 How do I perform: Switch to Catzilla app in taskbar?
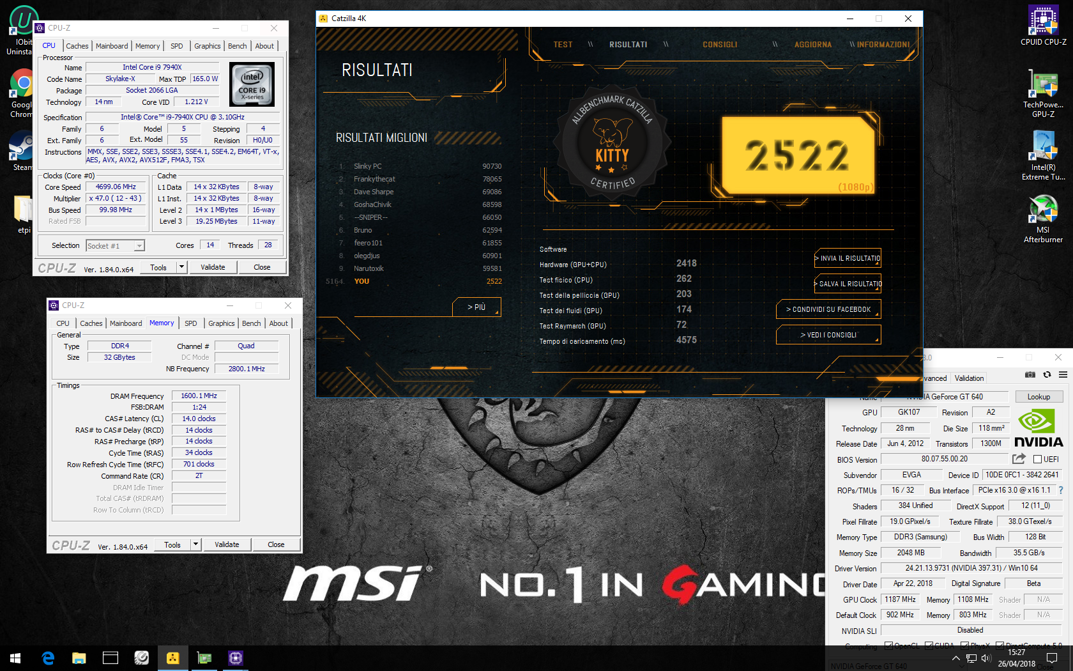172,658
